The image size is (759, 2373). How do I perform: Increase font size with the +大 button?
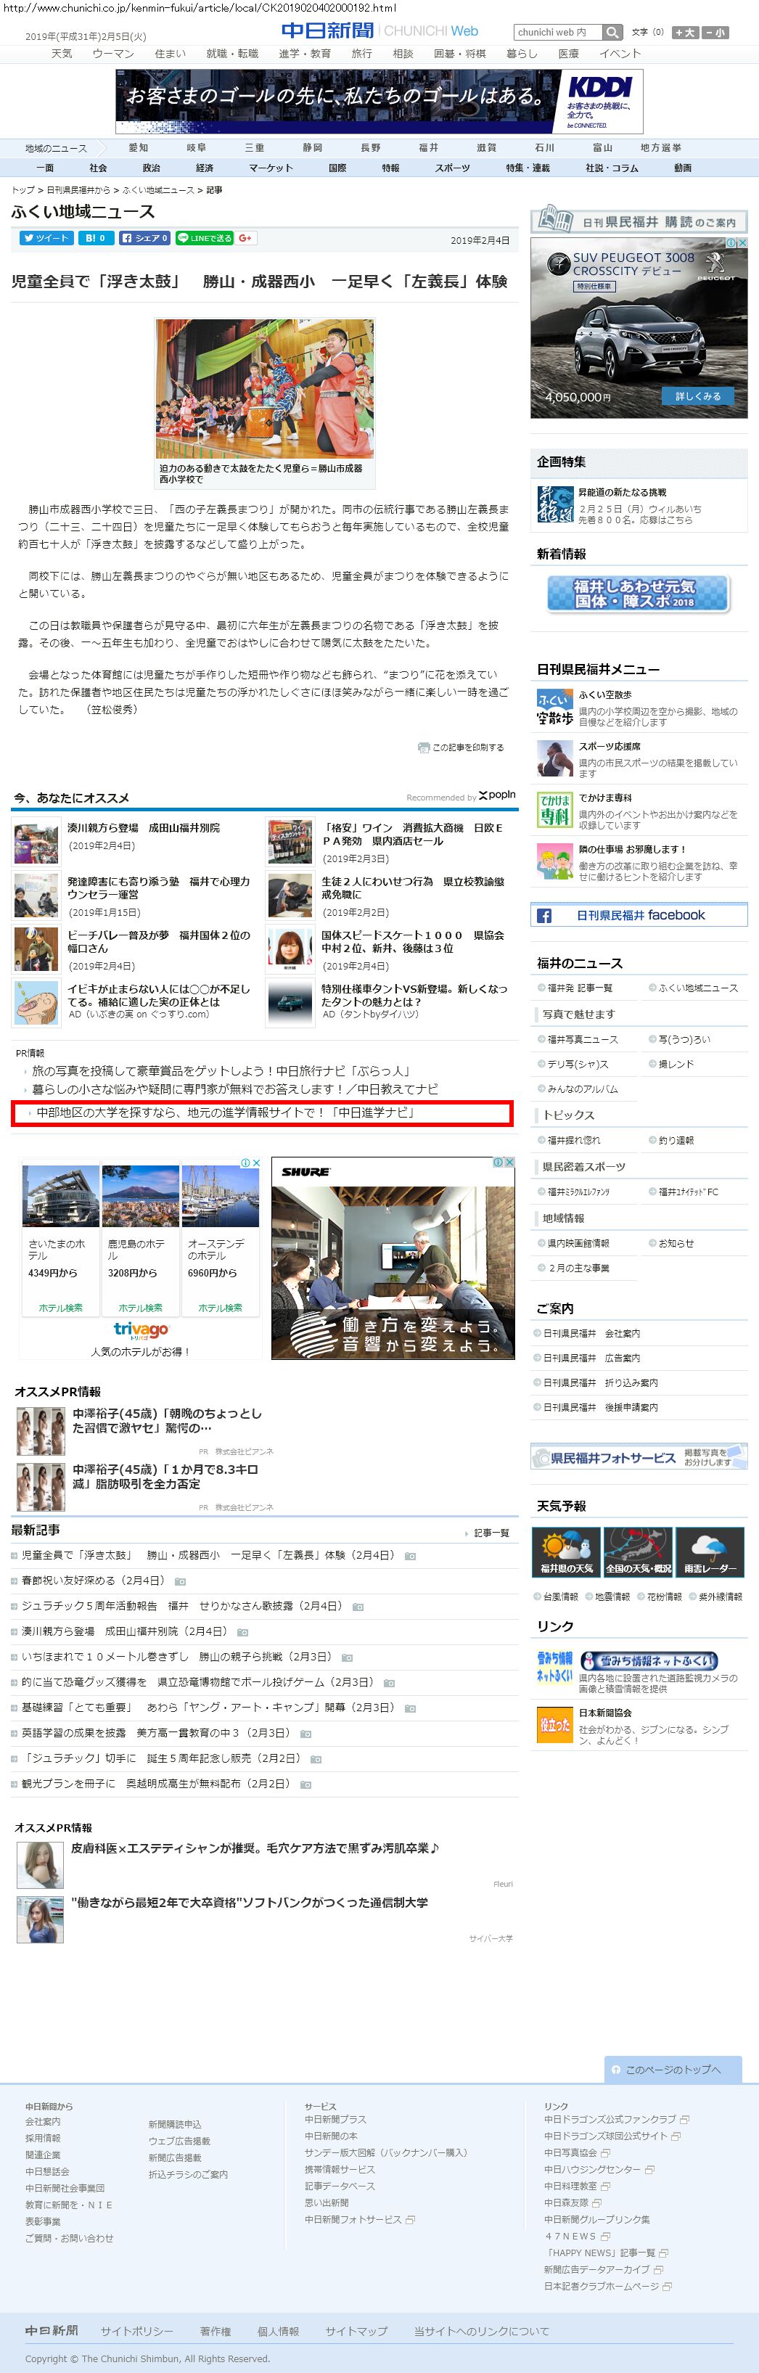click(684, 32)
